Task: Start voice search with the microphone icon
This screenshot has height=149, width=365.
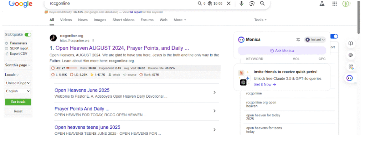Action: pyautogui.click(x=241, y=4)
